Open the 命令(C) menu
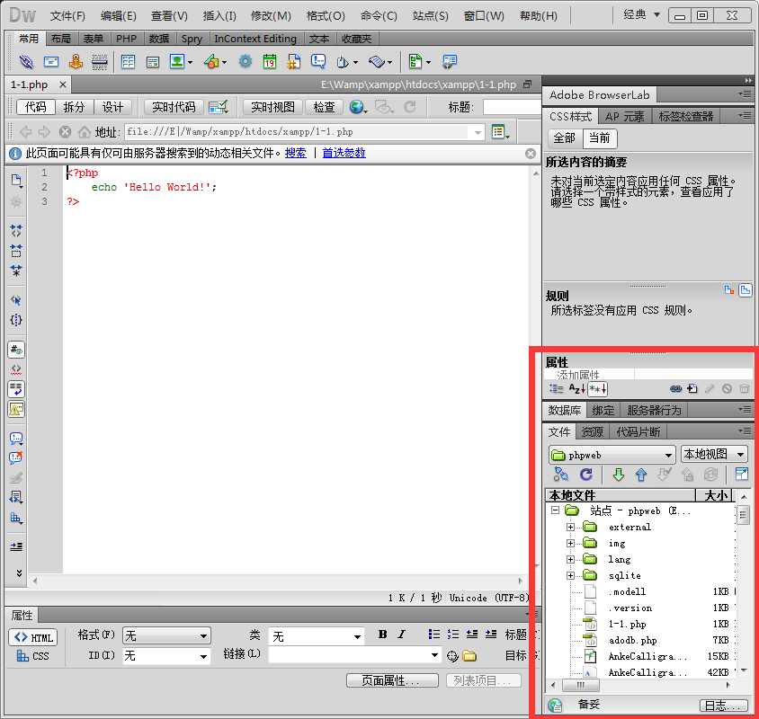The width and height of the screenshot is (759, 719). click(379, 16)
